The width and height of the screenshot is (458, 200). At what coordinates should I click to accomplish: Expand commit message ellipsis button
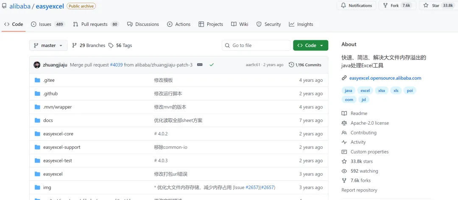coord(200,65)
